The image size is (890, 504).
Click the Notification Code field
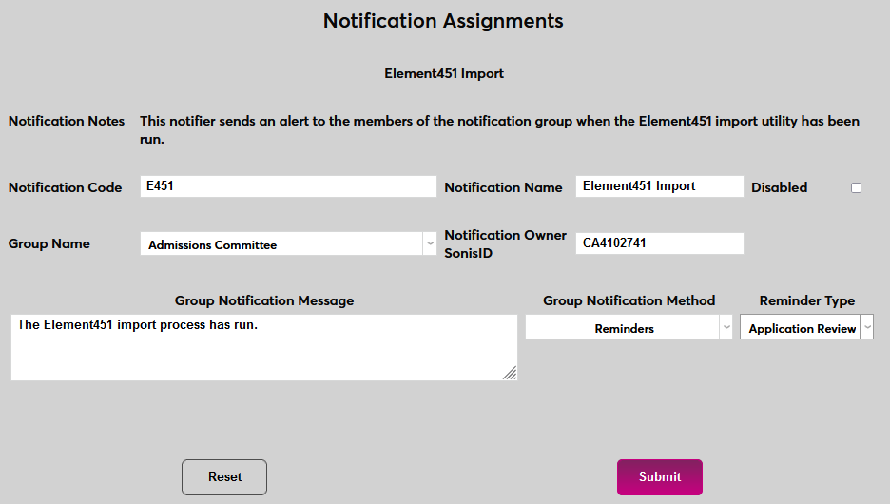(287, 186)
